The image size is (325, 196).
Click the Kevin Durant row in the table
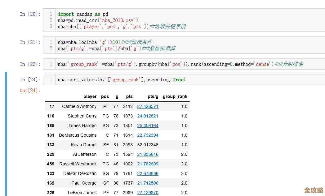tap(84, 145)
